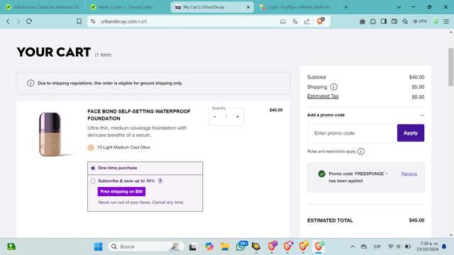Screen dimensions: 454x255
Task: Show hidden system tray icons
Action: click(353, 246)
